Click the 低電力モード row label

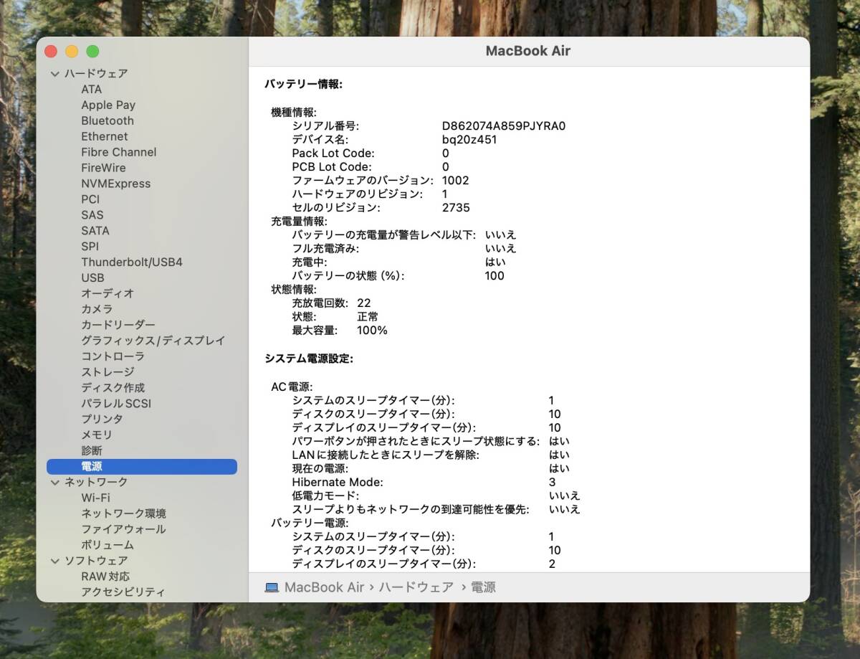(325, 496)
